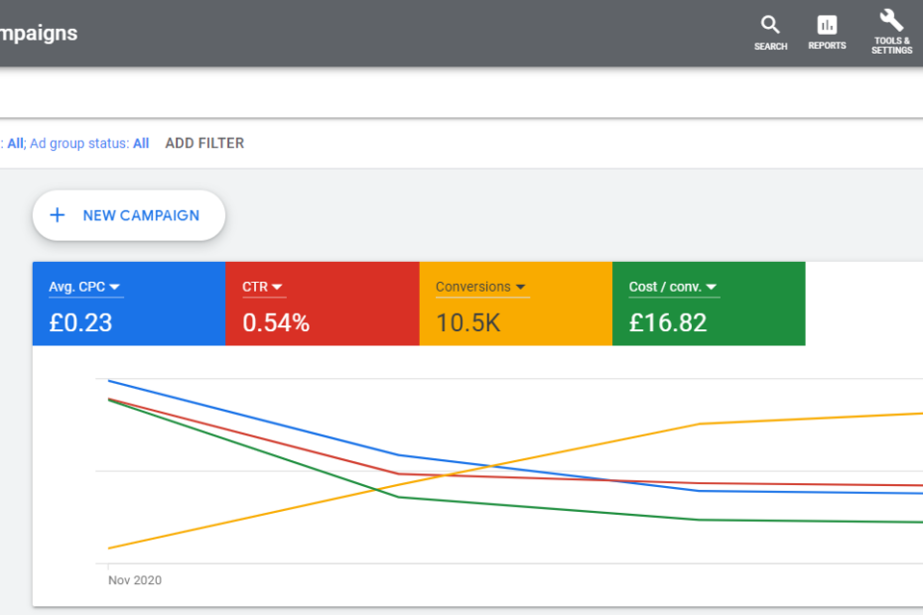Click the Nov 2020 axis label
Screen dimensions: 923x615
[x=135, y=580]
